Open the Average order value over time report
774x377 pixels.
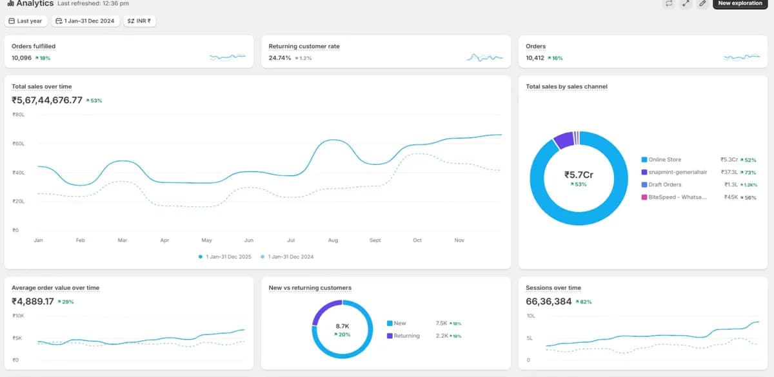click(x=55, y=287)
